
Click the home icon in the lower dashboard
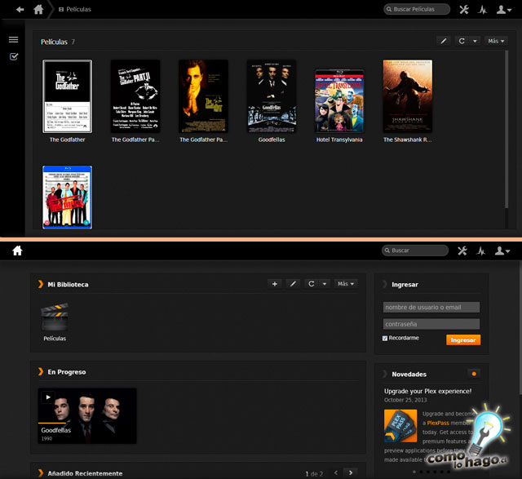(17, 251)
